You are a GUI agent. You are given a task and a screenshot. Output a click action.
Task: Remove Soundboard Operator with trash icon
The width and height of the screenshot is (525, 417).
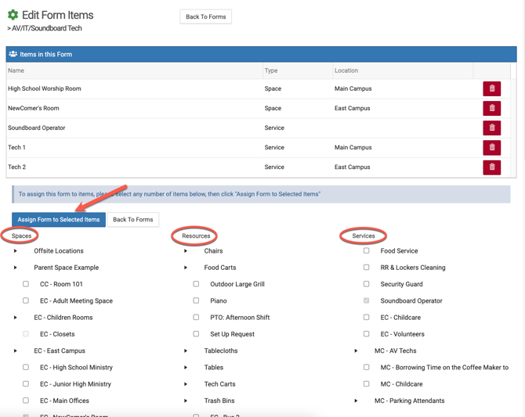pyautogui.click(x=491, y=128)
